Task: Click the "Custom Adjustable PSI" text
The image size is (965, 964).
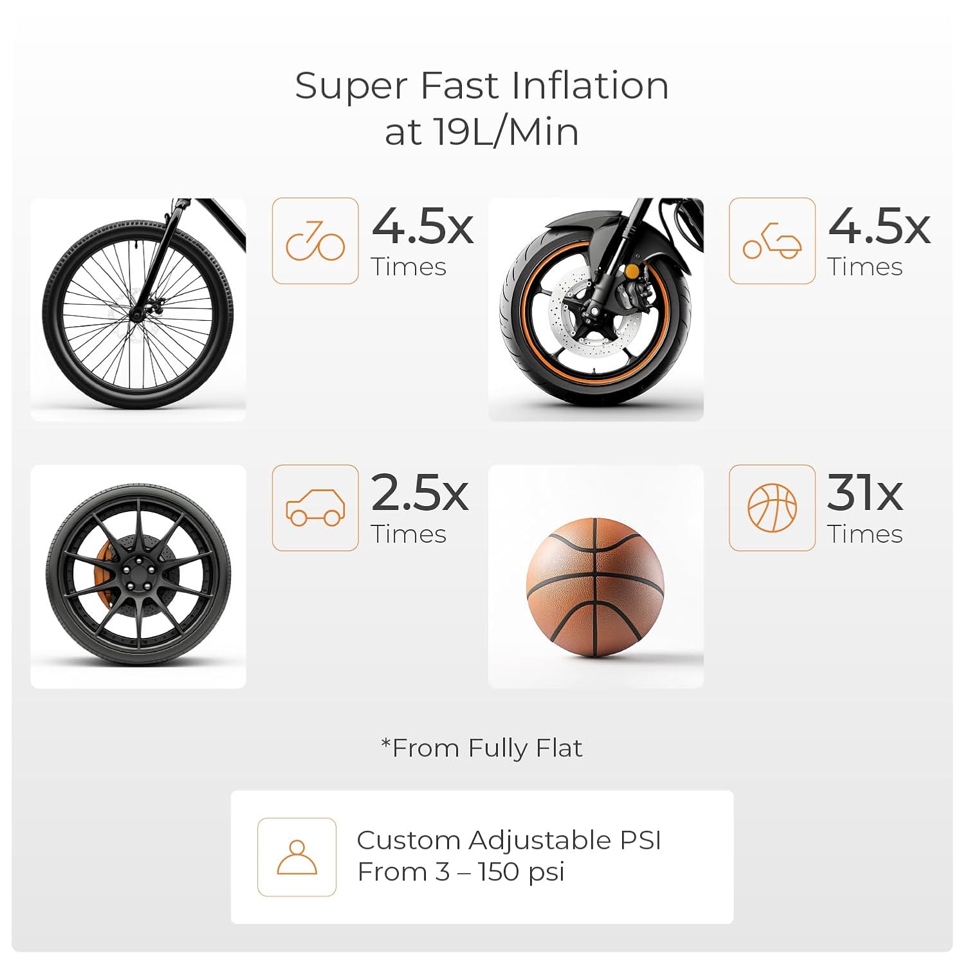Action: pyautogui.click(x=509, y=840)
